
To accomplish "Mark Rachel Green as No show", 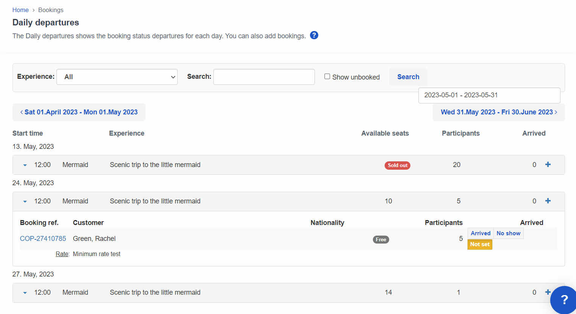I will pos(509,233).
